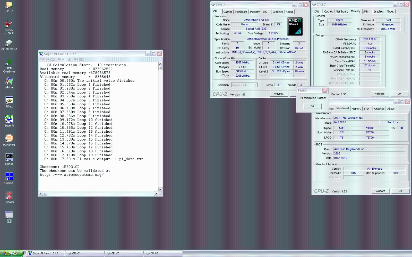Click the Checksum 1E8D310D line

pyautogui.click(x=59, y=167)
